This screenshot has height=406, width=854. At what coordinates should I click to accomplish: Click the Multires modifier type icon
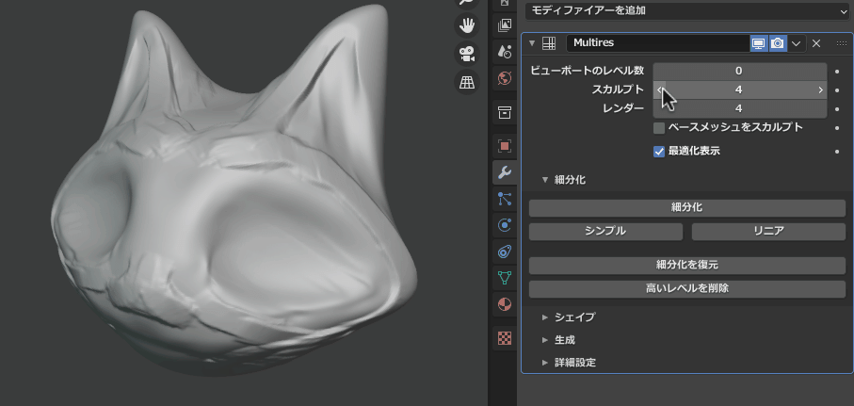coord(549,43)
